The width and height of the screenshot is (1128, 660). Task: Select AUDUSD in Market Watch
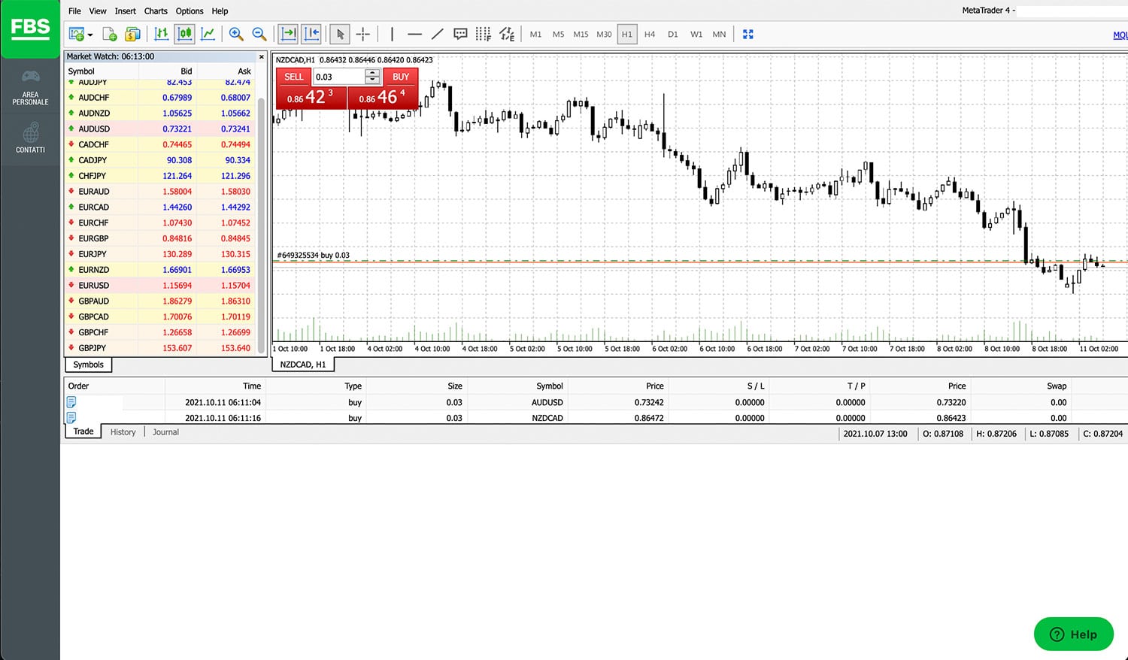(160, 129)
